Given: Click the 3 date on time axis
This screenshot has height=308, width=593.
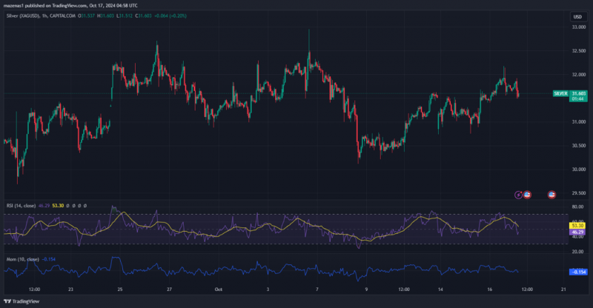Looking at the screenshot, I should tap(268, 289).
